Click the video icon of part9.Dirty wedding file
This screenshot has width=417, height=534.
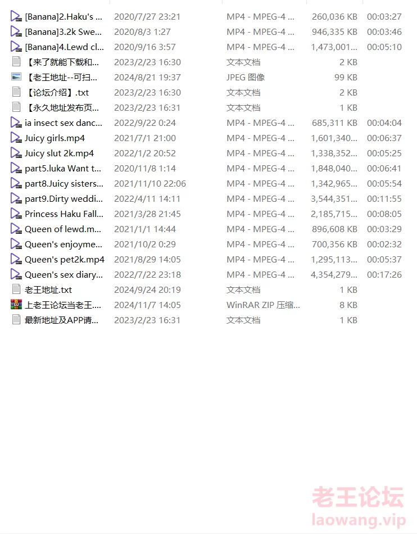pyautogui.click(x=16, y=198)
